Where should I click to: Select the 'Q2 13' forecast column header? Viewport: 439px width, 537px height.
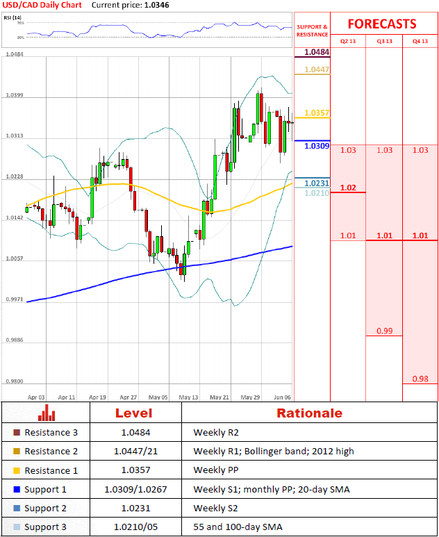click(x=348, y=41)
